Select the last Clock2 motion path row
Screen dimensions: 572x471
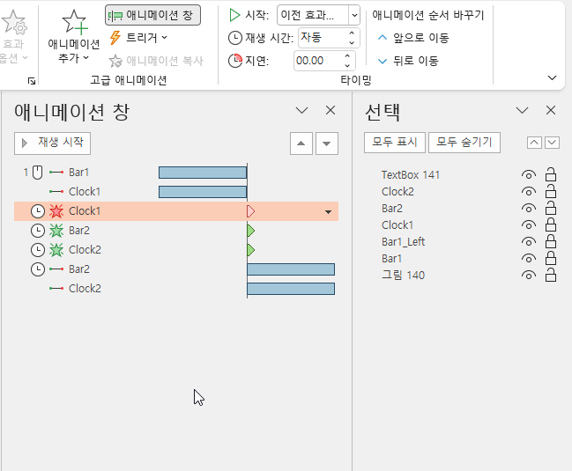point(176,289)
